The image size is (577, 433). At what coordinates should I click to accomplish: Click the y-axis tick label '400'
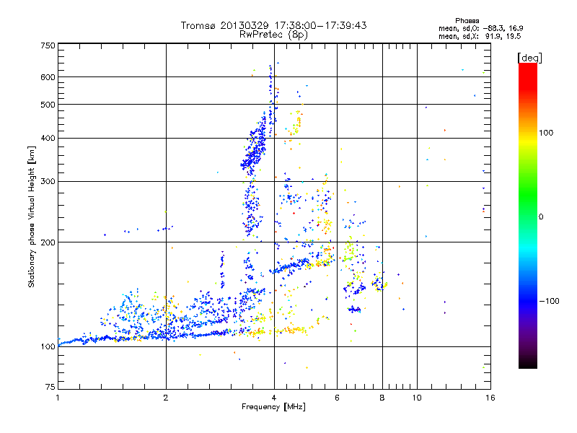[48, 139]
